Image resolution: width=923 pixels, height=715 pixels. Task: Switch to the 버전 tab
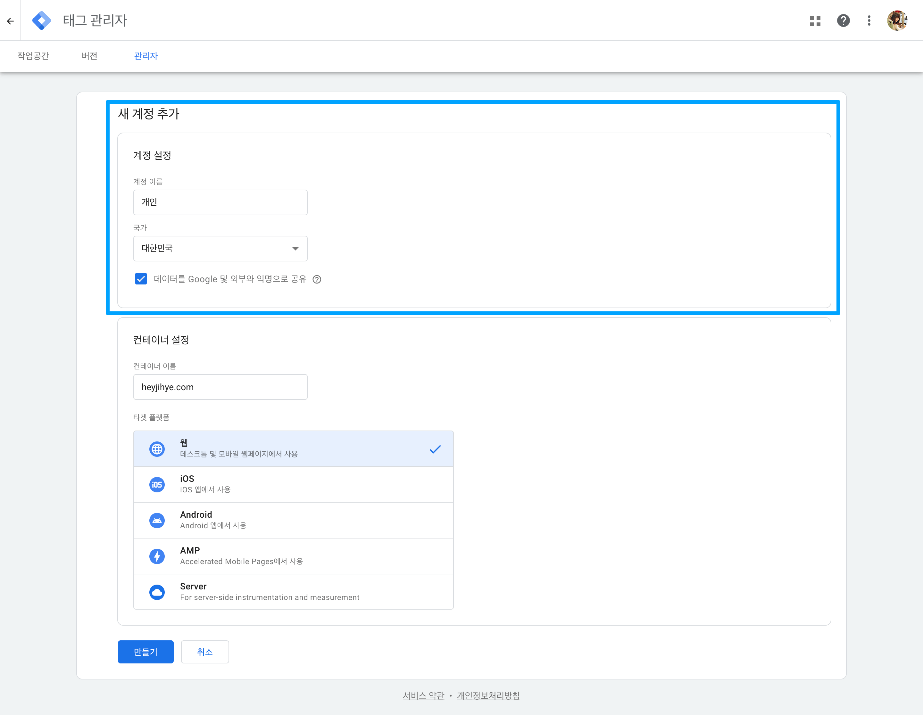click(90, 56)
